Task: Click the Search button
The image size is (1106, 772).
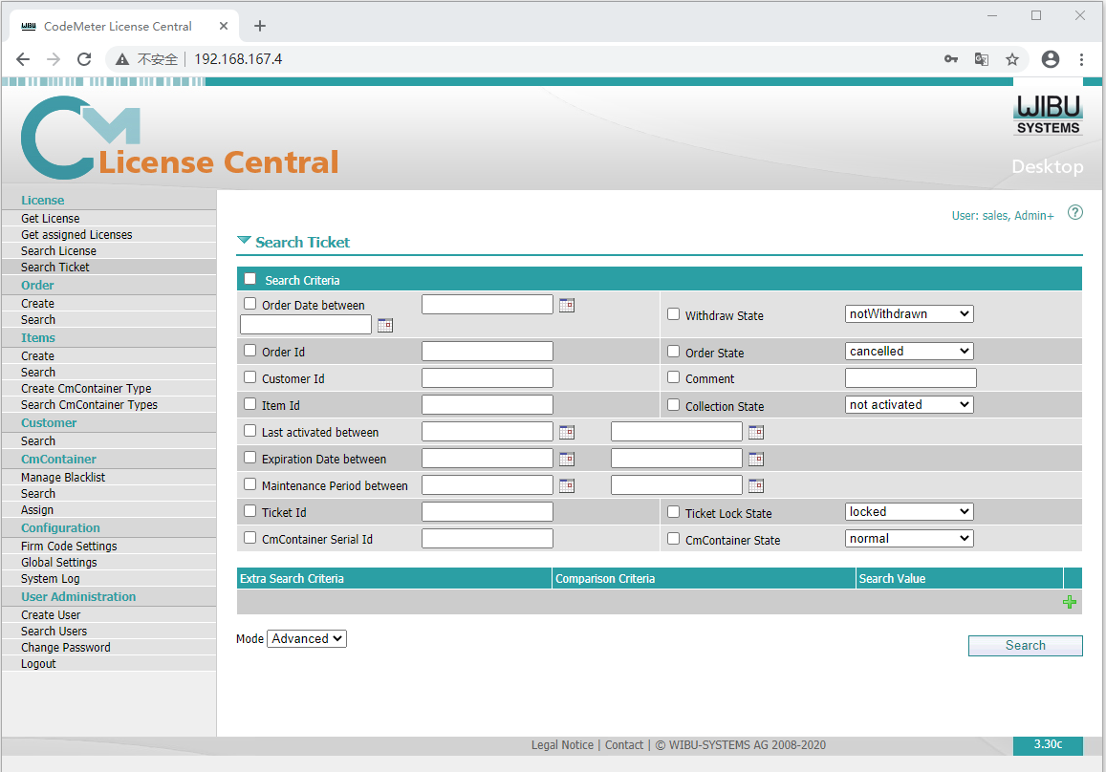Action: (x=1025, y=646)
